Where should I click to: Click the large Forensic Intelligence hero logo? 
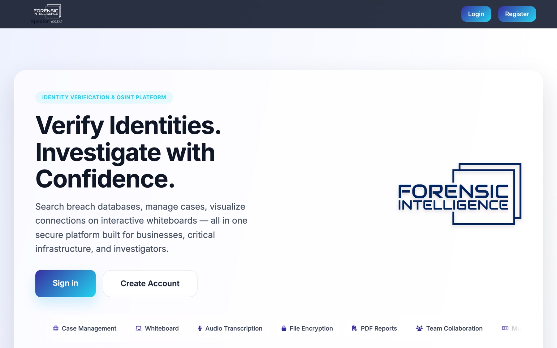(460, 194)
